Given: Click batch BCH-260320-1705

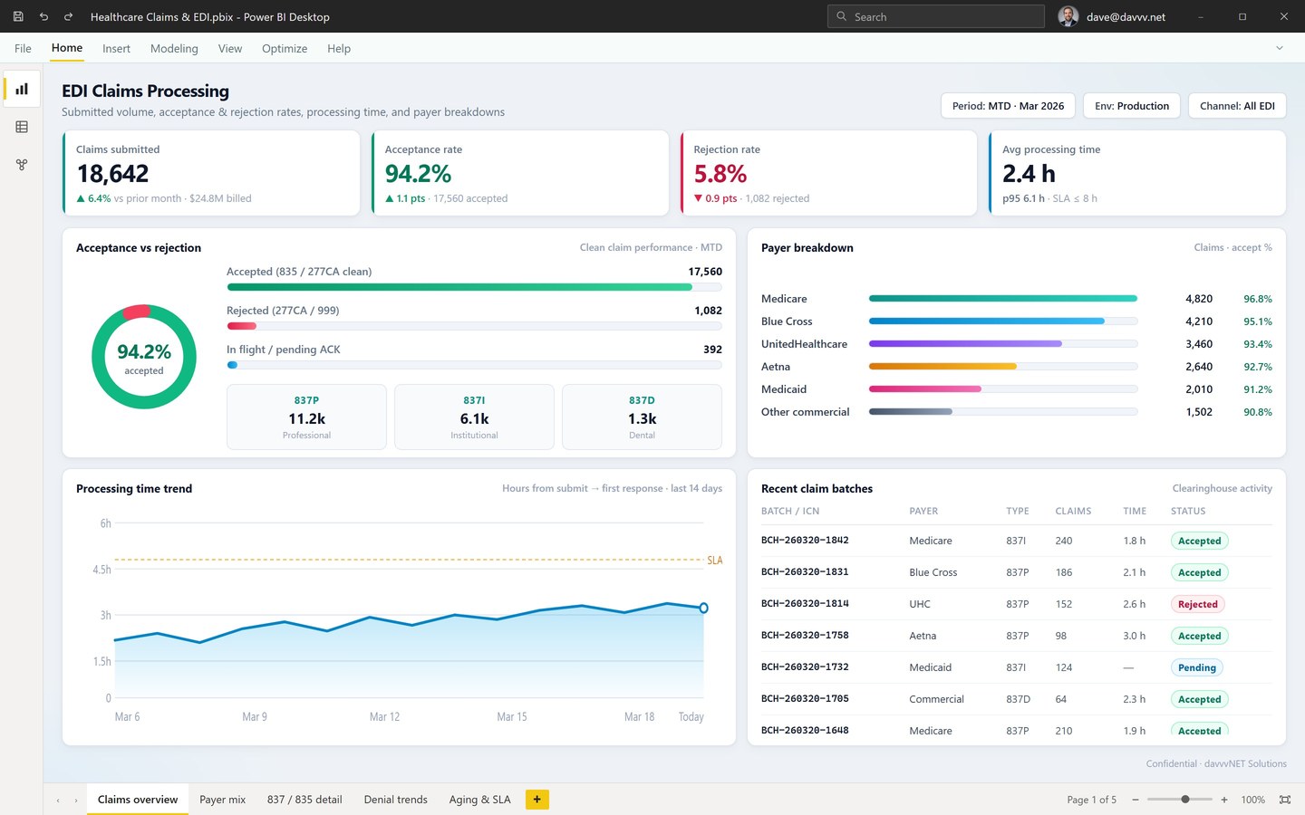Looking at the screenshot, I should coord(805,699).
